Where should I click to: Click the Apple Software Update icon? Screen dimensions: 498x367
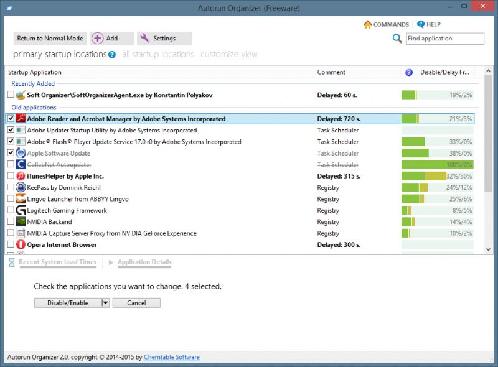click(x=21, y=153)
